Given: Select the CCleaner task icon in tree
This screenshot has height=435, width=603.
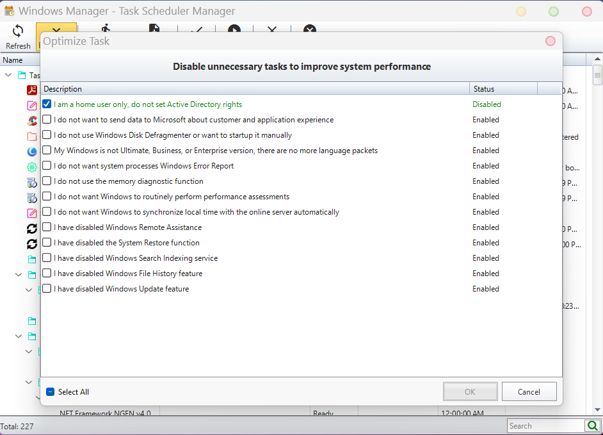Looking at the screenshot, I should coord(32,121).
